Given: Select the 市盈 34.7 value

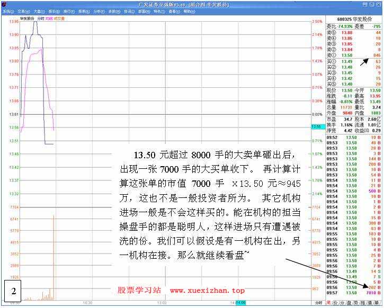Looking at the screenshot, I should 348,119.
